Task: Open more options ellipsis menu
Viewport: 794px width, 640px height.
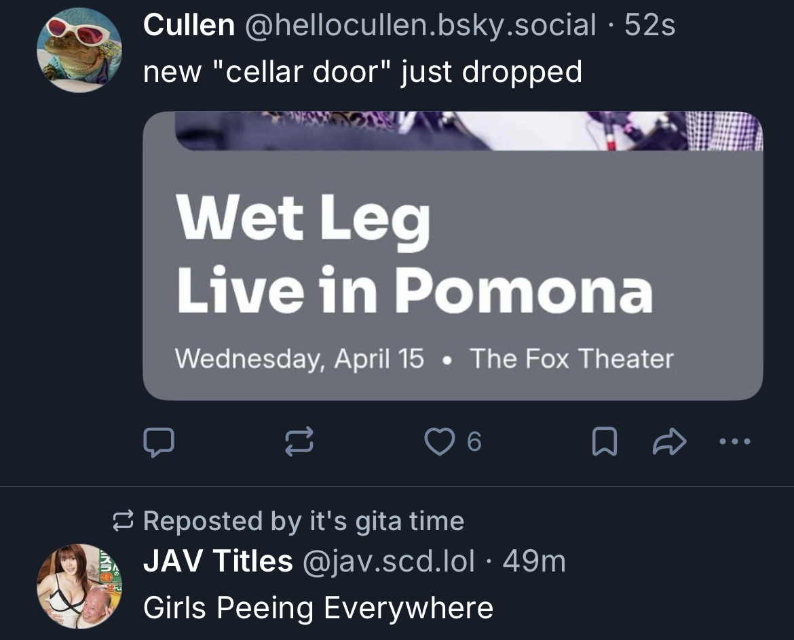Action: click(x=735, y=442)
